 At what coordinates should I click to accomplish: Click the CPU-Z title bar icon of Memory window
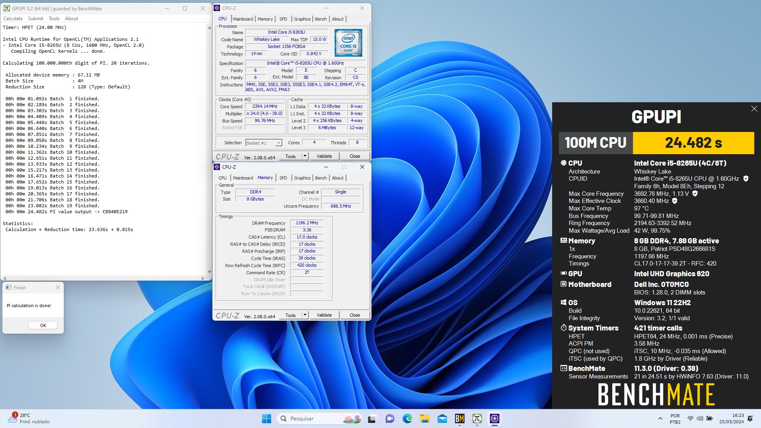(x=217, y=167)
